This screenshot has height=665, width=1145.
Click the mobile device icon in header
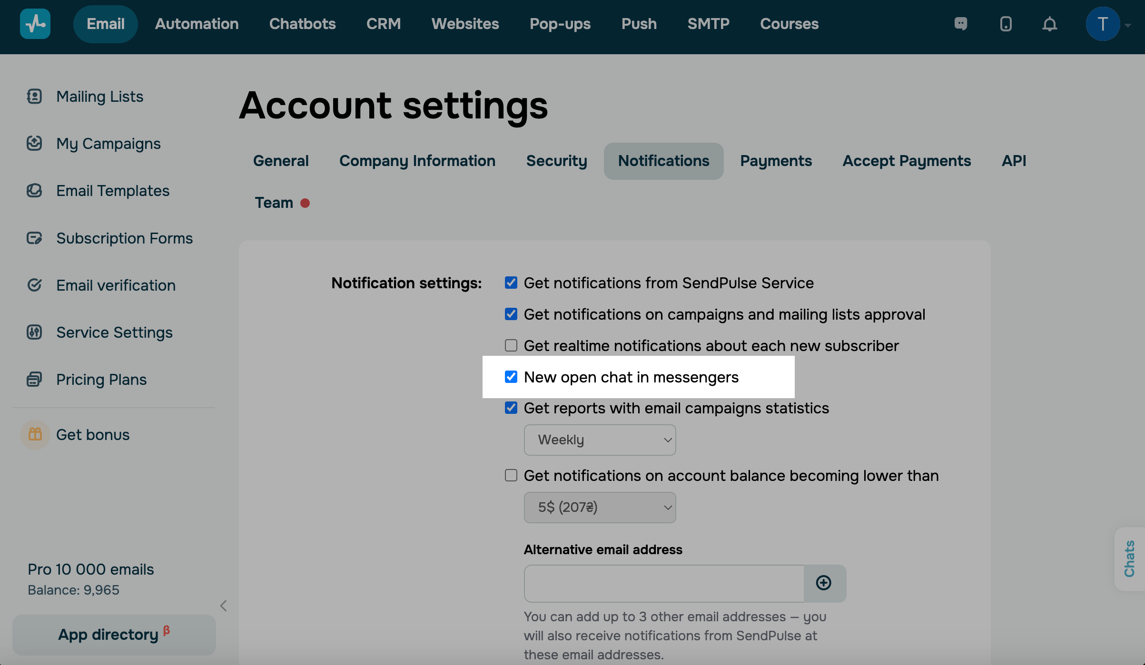tap(1006, 24)
